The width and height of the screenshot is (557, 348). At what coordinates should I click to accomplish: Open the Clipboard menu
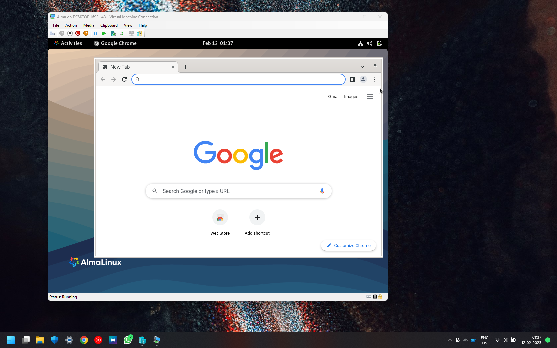[109, 25]
